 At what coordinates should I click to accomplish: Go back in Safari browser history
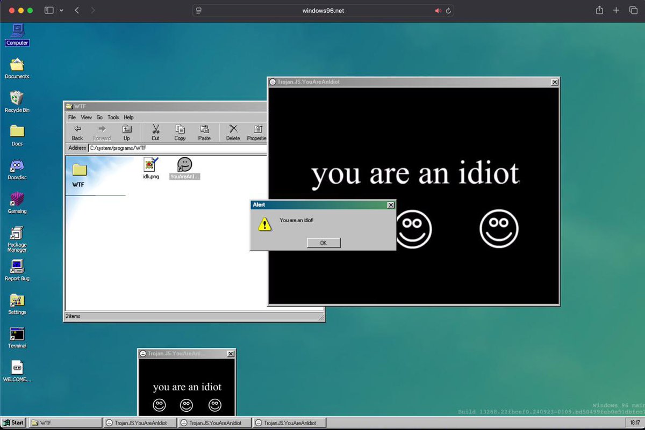coord(77,10)
